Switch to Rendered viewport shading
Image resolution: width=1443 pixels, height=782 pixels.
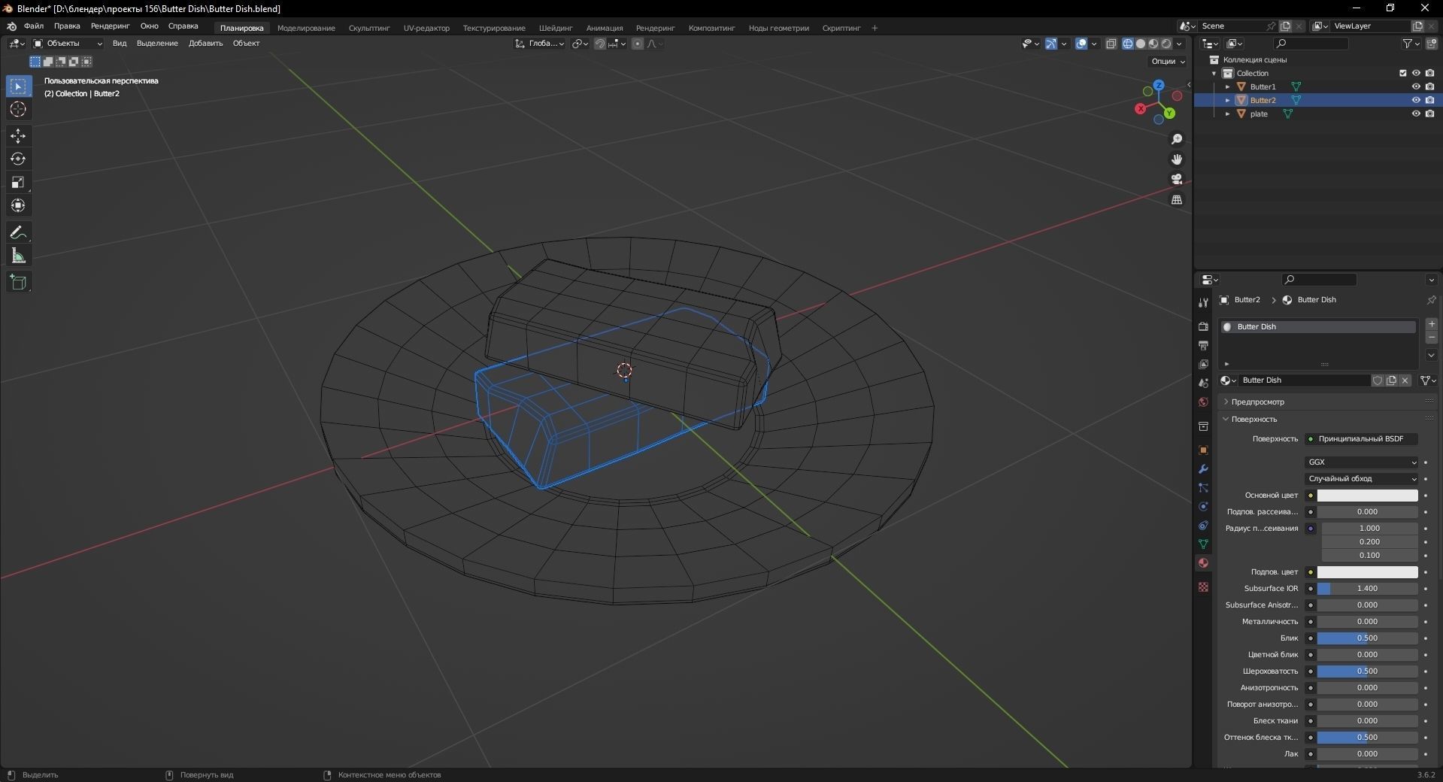[1166, 44]
